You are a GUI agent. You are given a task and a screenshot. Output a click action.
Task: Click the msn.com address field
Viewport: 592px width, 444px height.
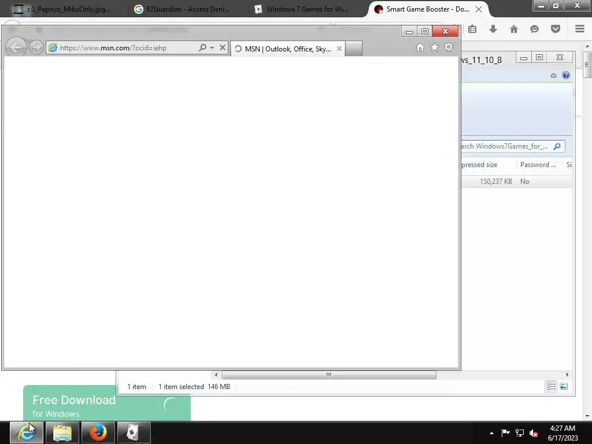tap(122, 48)
